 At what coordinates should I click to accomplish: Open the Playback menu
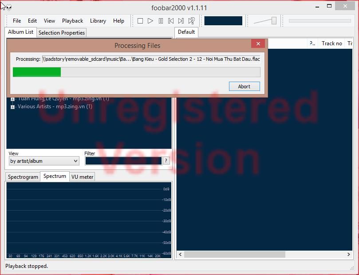point(73,21)
